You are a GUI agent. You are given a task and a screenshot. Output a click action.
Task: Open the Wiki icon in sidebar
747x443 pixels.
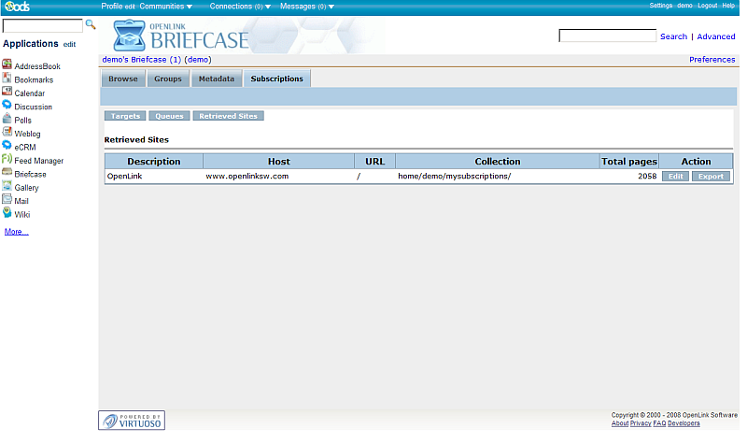7,214
